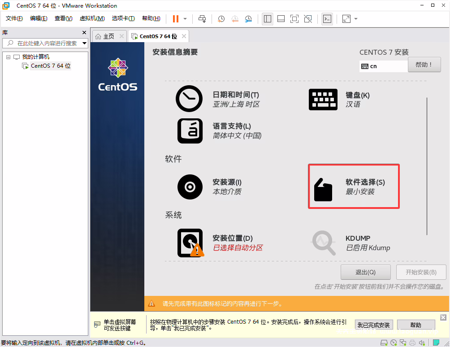Toggle the library sidebar view icon
450x347 pixels.
click(x=268, y=19)
